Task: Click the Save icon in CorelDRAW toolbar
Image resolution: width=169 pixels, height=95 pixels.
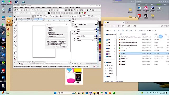Action: (22, 10)
